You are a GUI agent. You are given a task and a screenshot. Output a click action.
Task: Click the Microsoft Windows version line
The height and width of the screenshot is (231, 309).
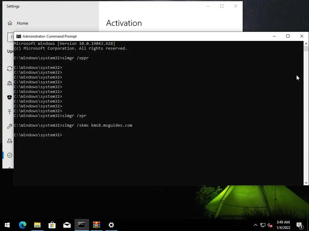point(65,43)
